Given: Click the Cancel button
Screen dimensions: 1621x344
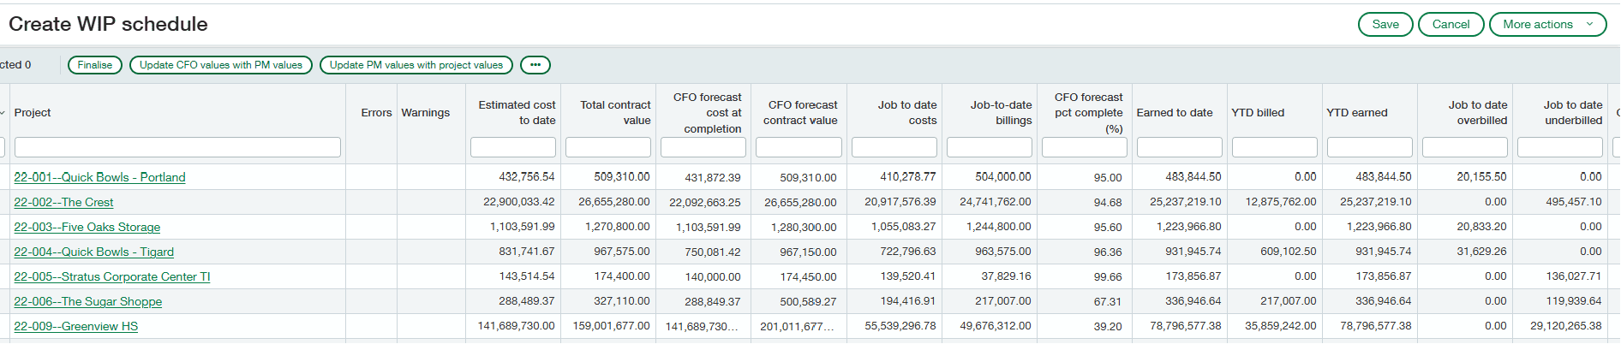Looking at the screenshot, I should (x=1451, y=24).
